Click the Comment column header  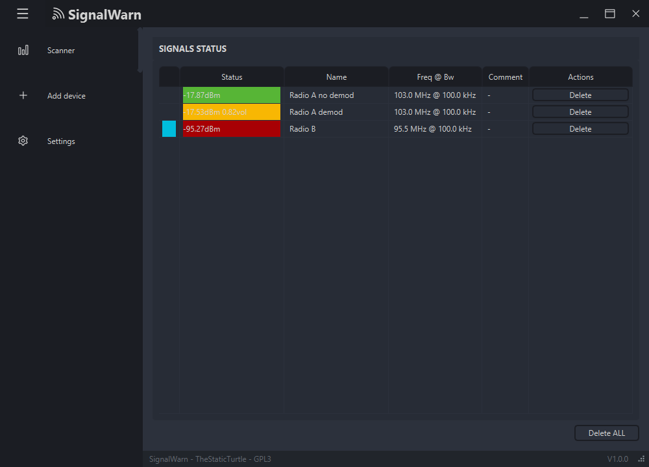click(x=506, y=77)
